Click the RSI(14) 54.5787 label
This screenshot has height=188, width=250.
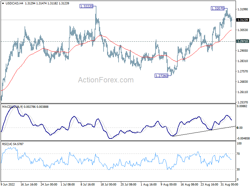click(13, 144)
